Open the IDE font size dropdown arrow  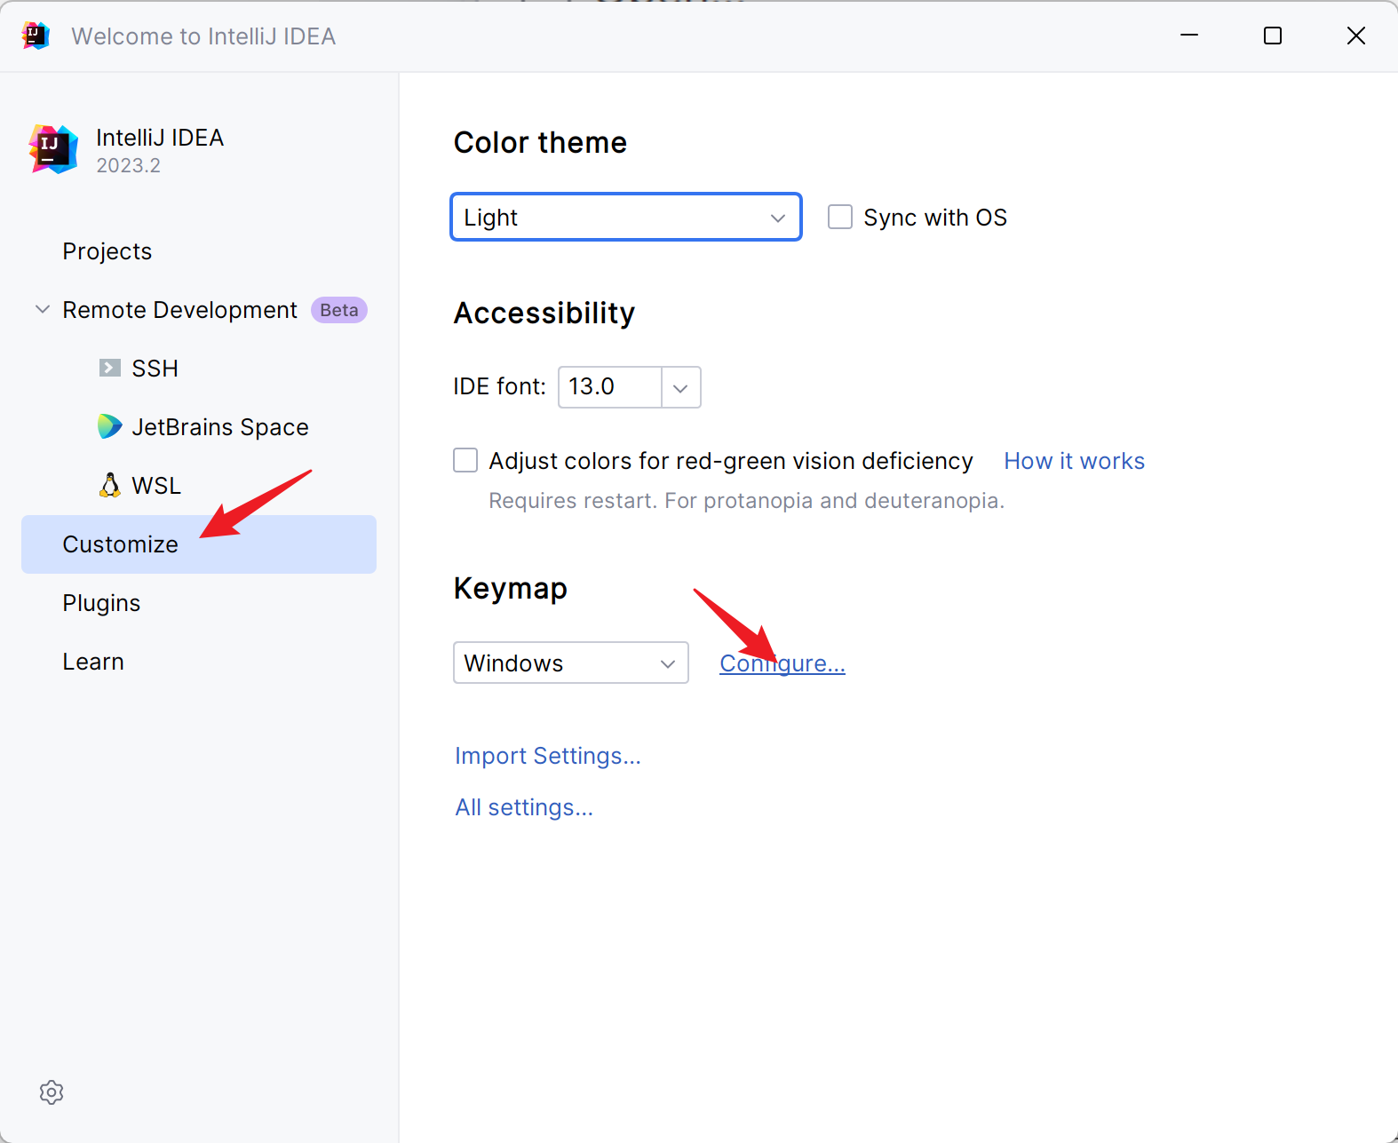tap(681, 387)
